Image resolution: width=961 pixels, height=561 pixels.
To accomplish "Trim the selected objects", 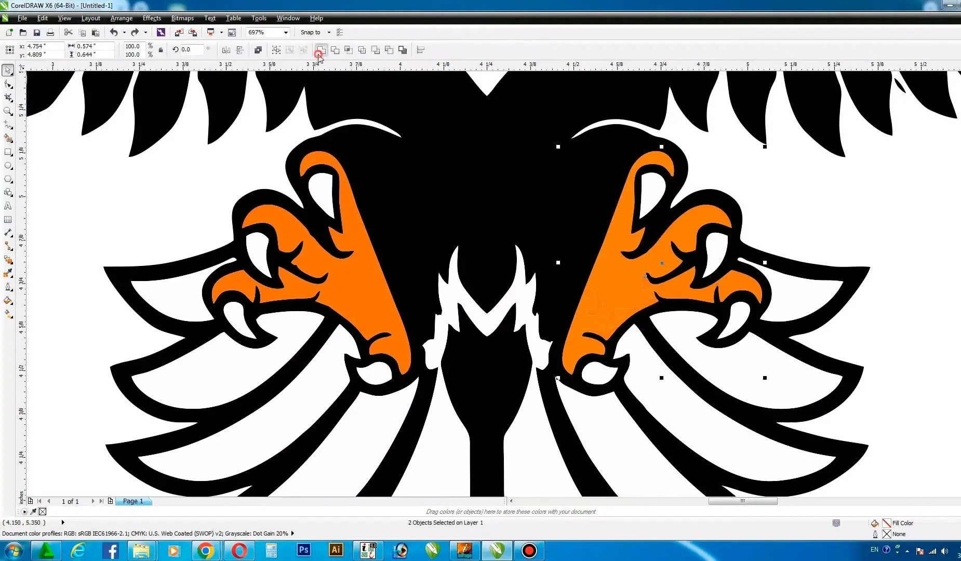I will [x=336, y=50].
